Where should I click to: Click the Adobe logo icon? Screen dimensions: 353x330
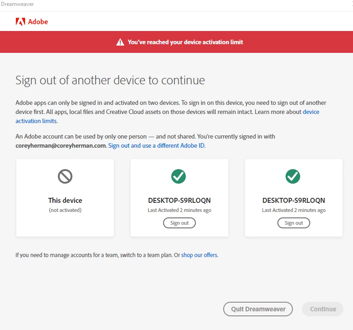tap(20, 21)
